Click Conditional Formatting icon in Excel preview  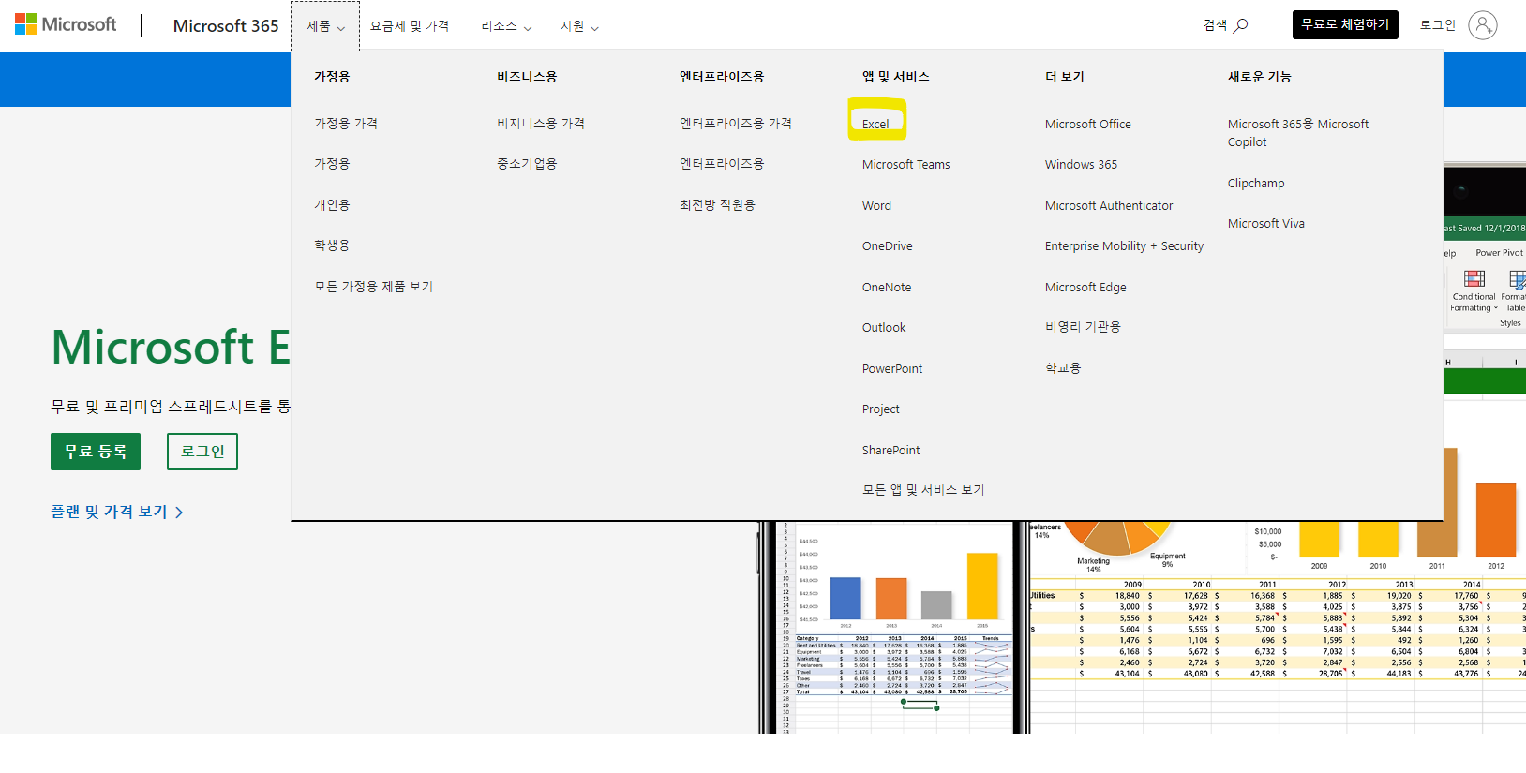[1474, 278]
